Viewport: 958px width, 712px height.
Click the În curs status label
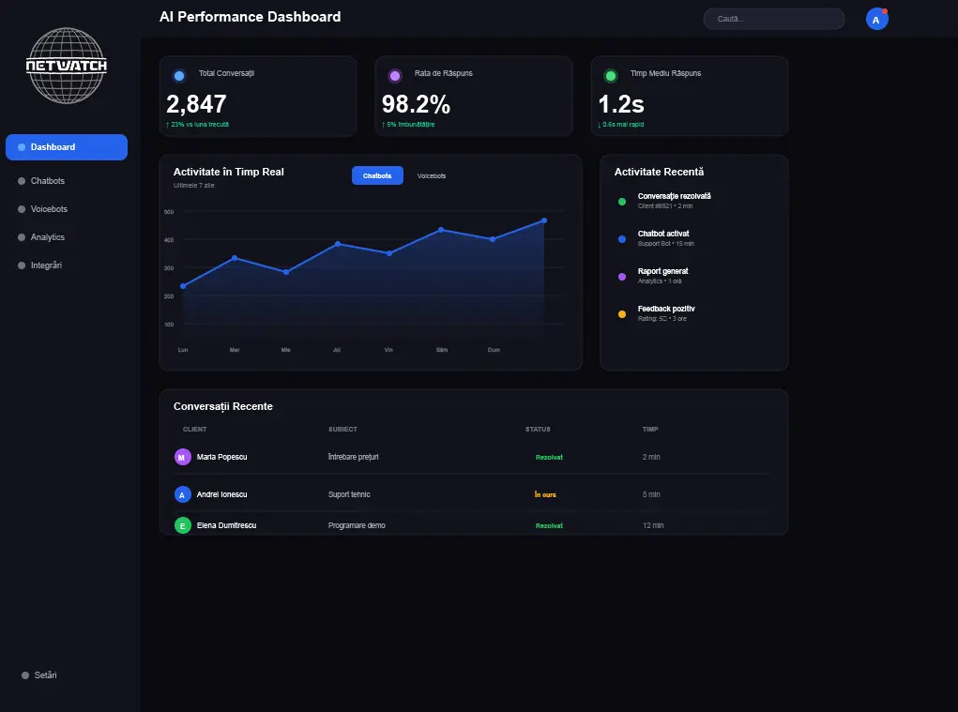coord(545,494)
